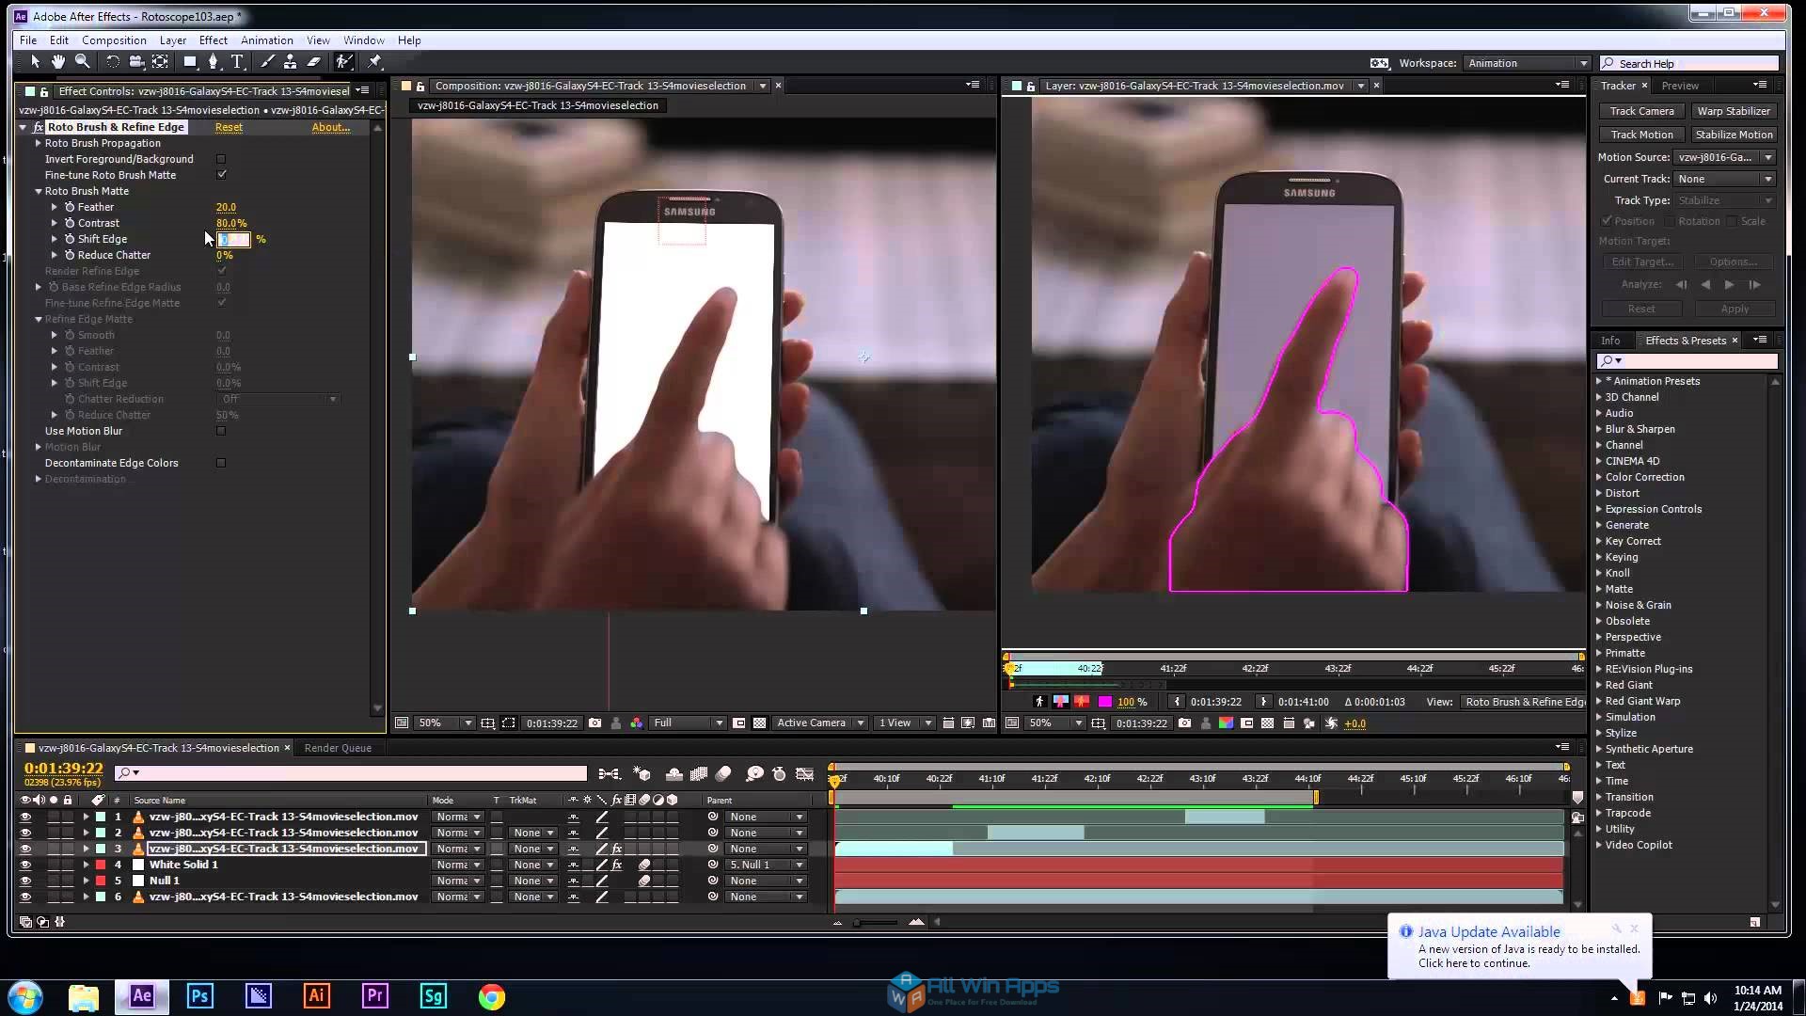Select the Pen tool in toolbar
The width and height of the screenshot is (1806, 1016).
[x=214, y=62]
